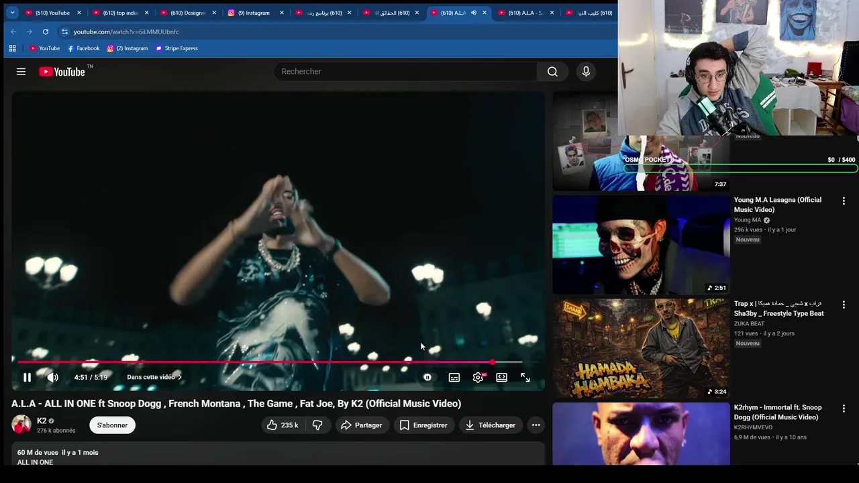
Task: Dislike the video
Action: [318, 425]
